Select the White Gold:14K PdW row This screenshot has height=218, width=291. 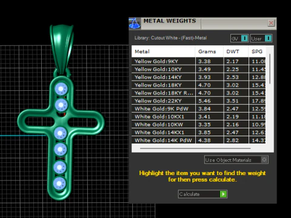(x=199, y=140)
